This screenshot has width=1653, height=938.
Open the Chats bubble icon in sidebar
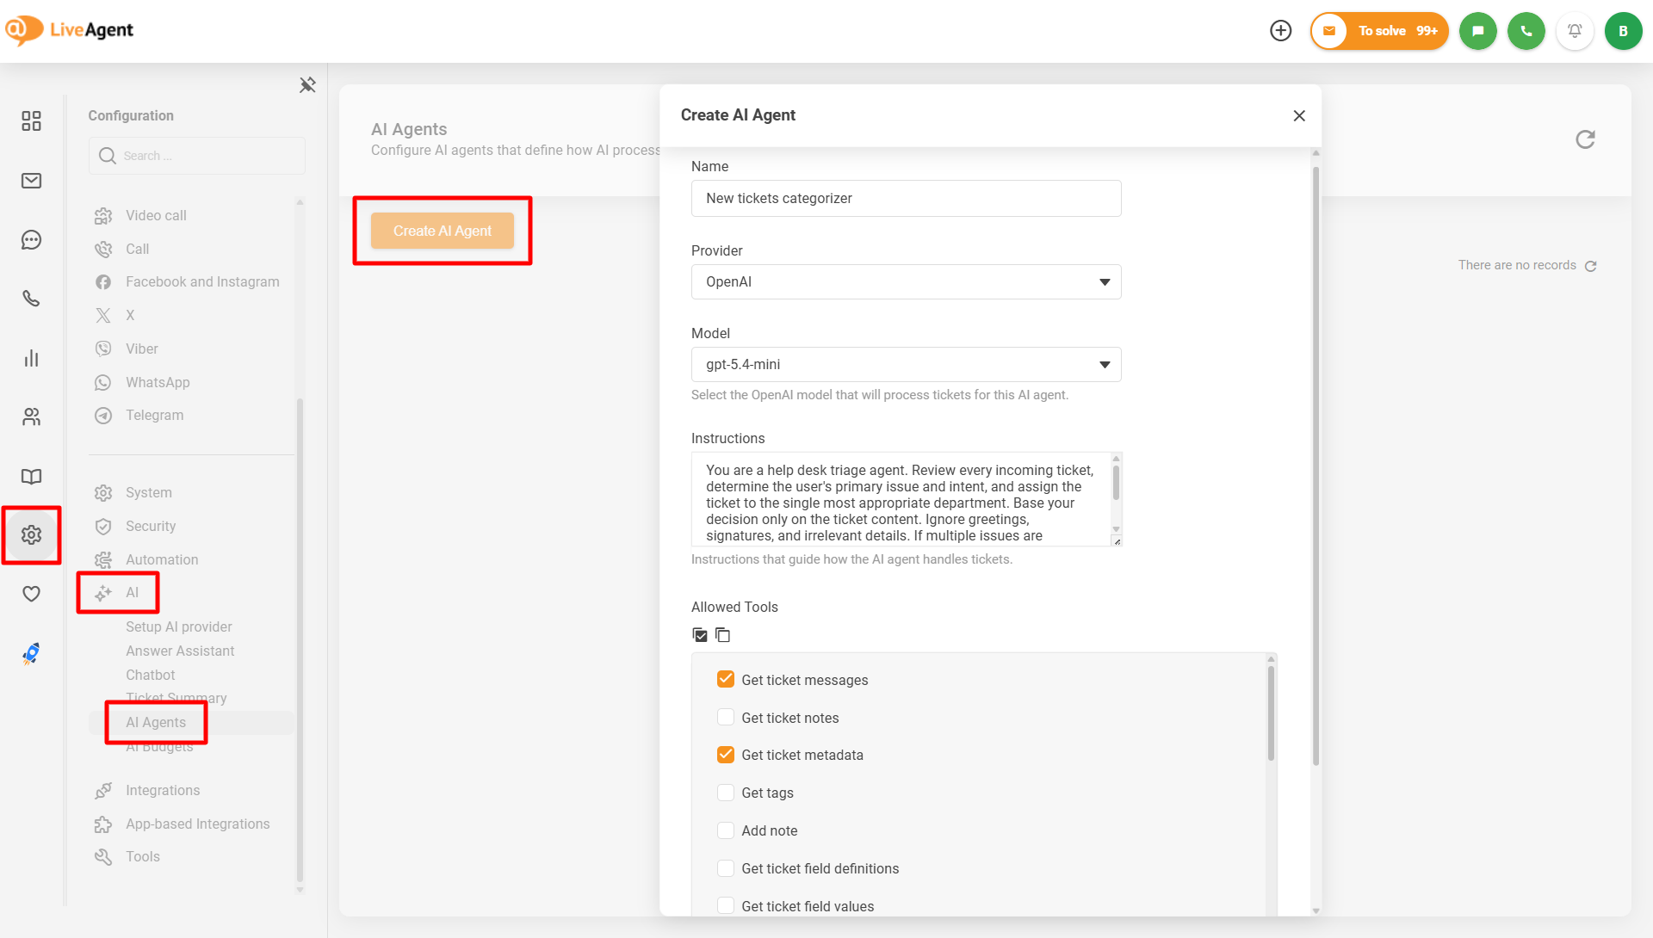point(31,240)
